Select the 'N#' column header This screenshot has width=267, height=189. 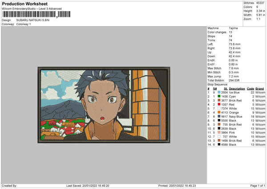215,89
